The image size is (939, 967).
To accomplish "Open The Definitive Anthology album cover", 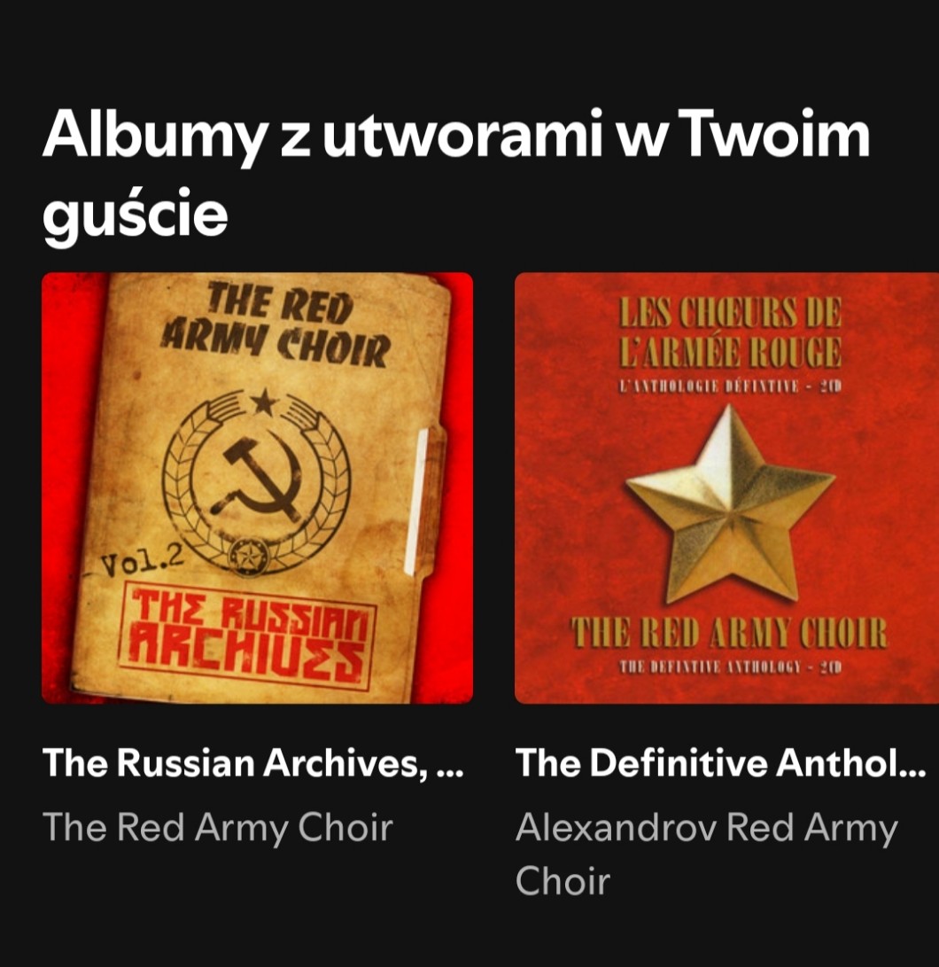I will 727,487.
